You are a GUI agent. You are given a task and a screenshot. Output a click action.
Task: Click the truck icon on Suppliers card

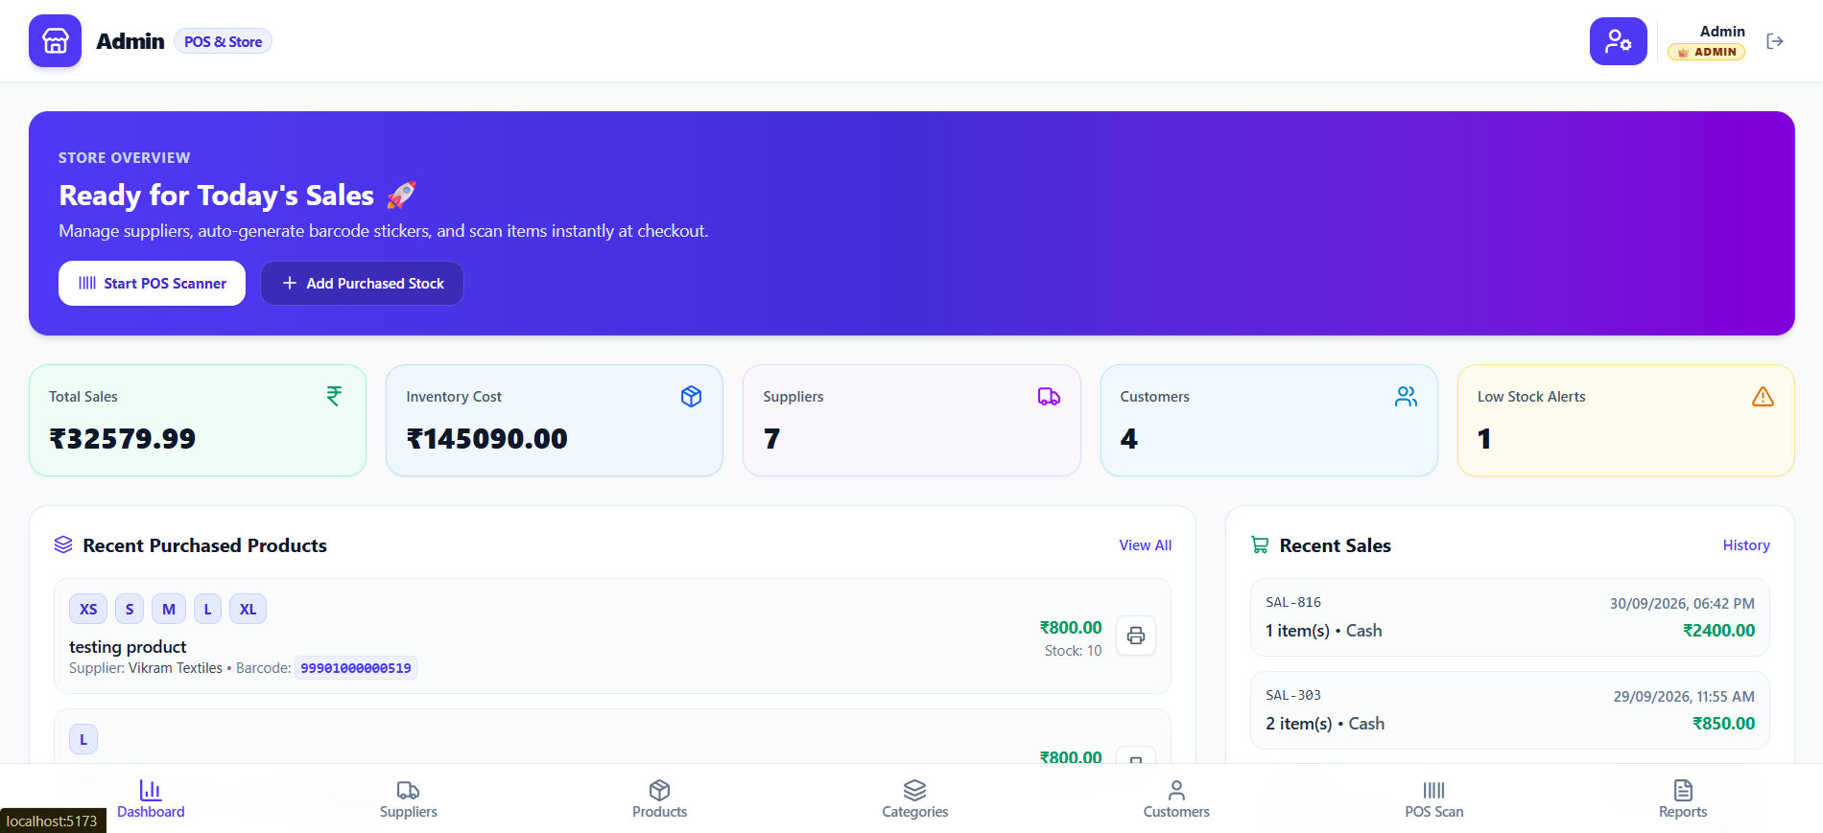pos(1049,396)
